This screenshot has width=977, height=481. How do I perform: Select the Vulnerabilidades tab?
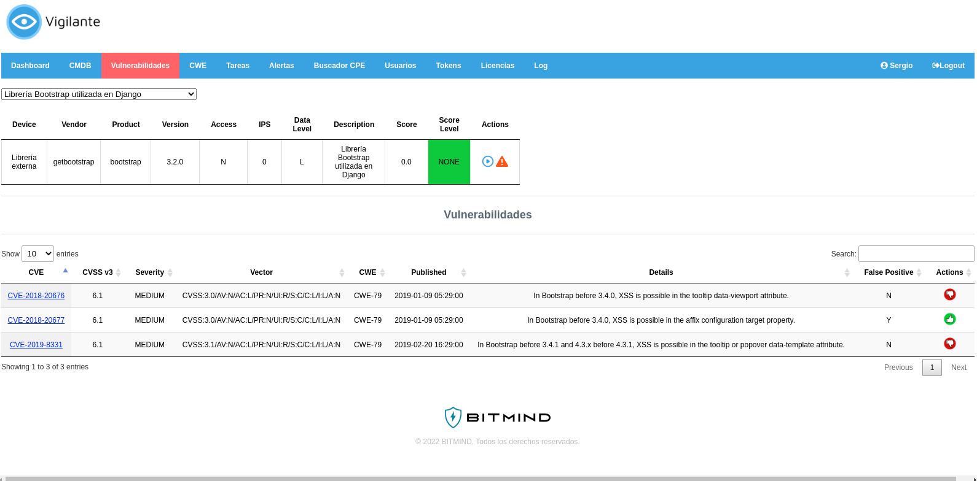click(140, 66)
